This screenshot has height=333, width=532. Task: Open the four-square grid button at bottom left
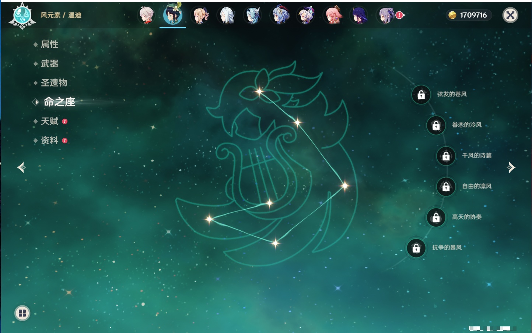[22, 313]
